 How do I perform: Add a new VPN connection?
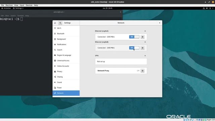tap(145, 56)
